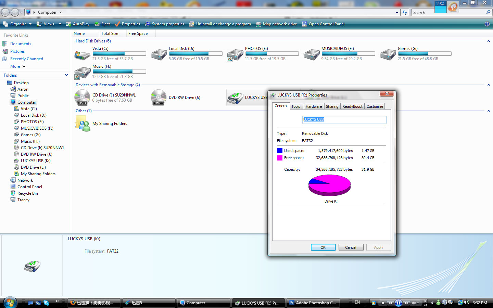
Task: Open the Pictures favorite link
Action: click(x=17, y=51)
